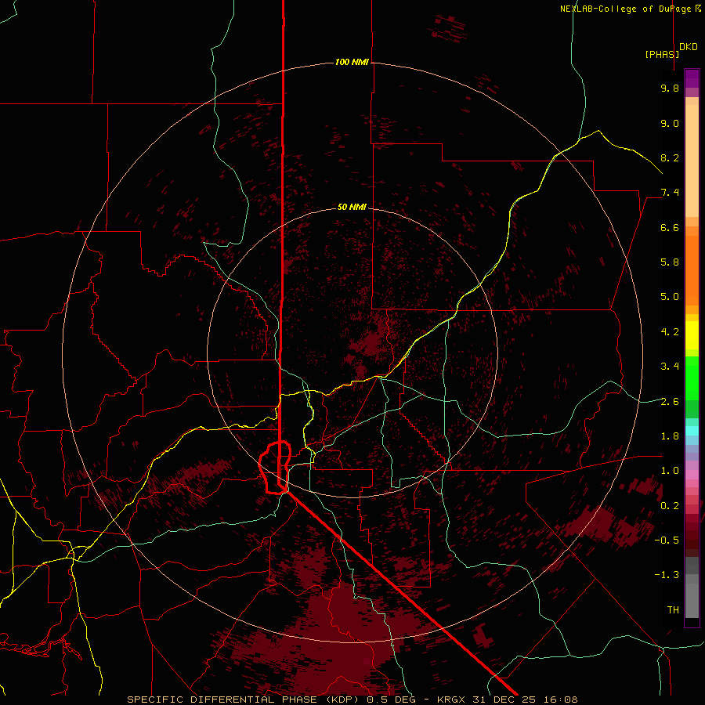Click the TH threshold label

tap(673, 610)
